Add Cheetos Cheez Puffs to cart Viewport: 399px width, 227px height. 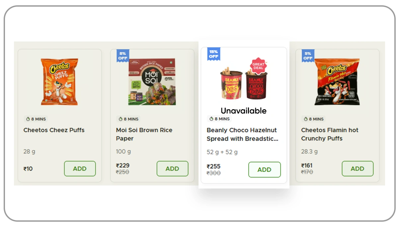point(80,169)
